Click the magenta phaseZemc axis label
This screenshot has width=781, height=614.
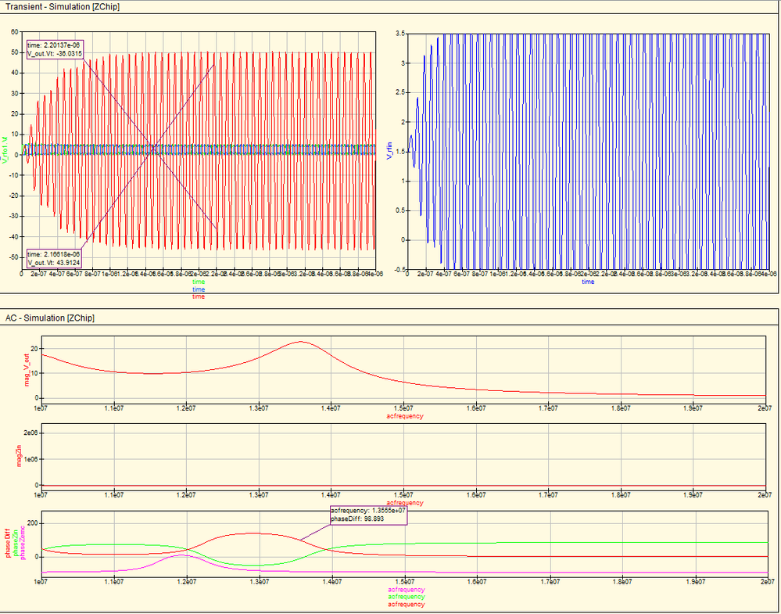21,544
